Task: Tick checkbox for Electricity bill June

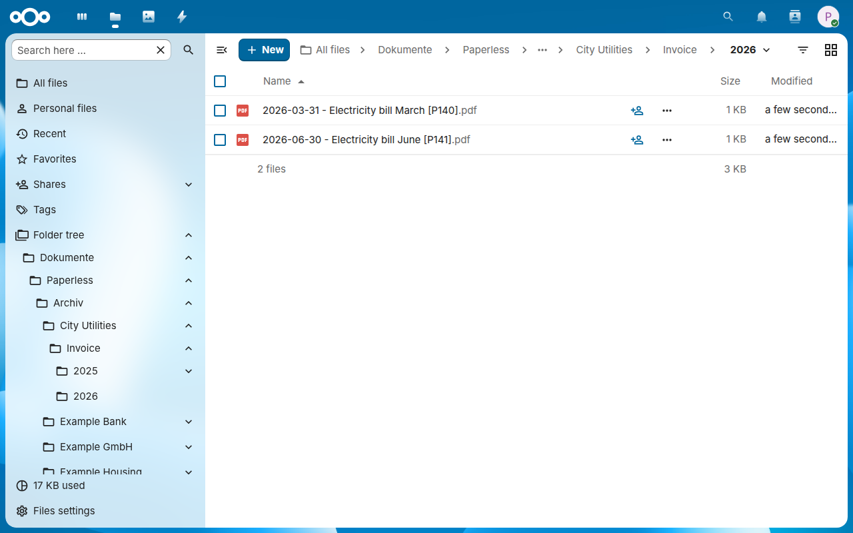Action: click(x=220, y=140)
